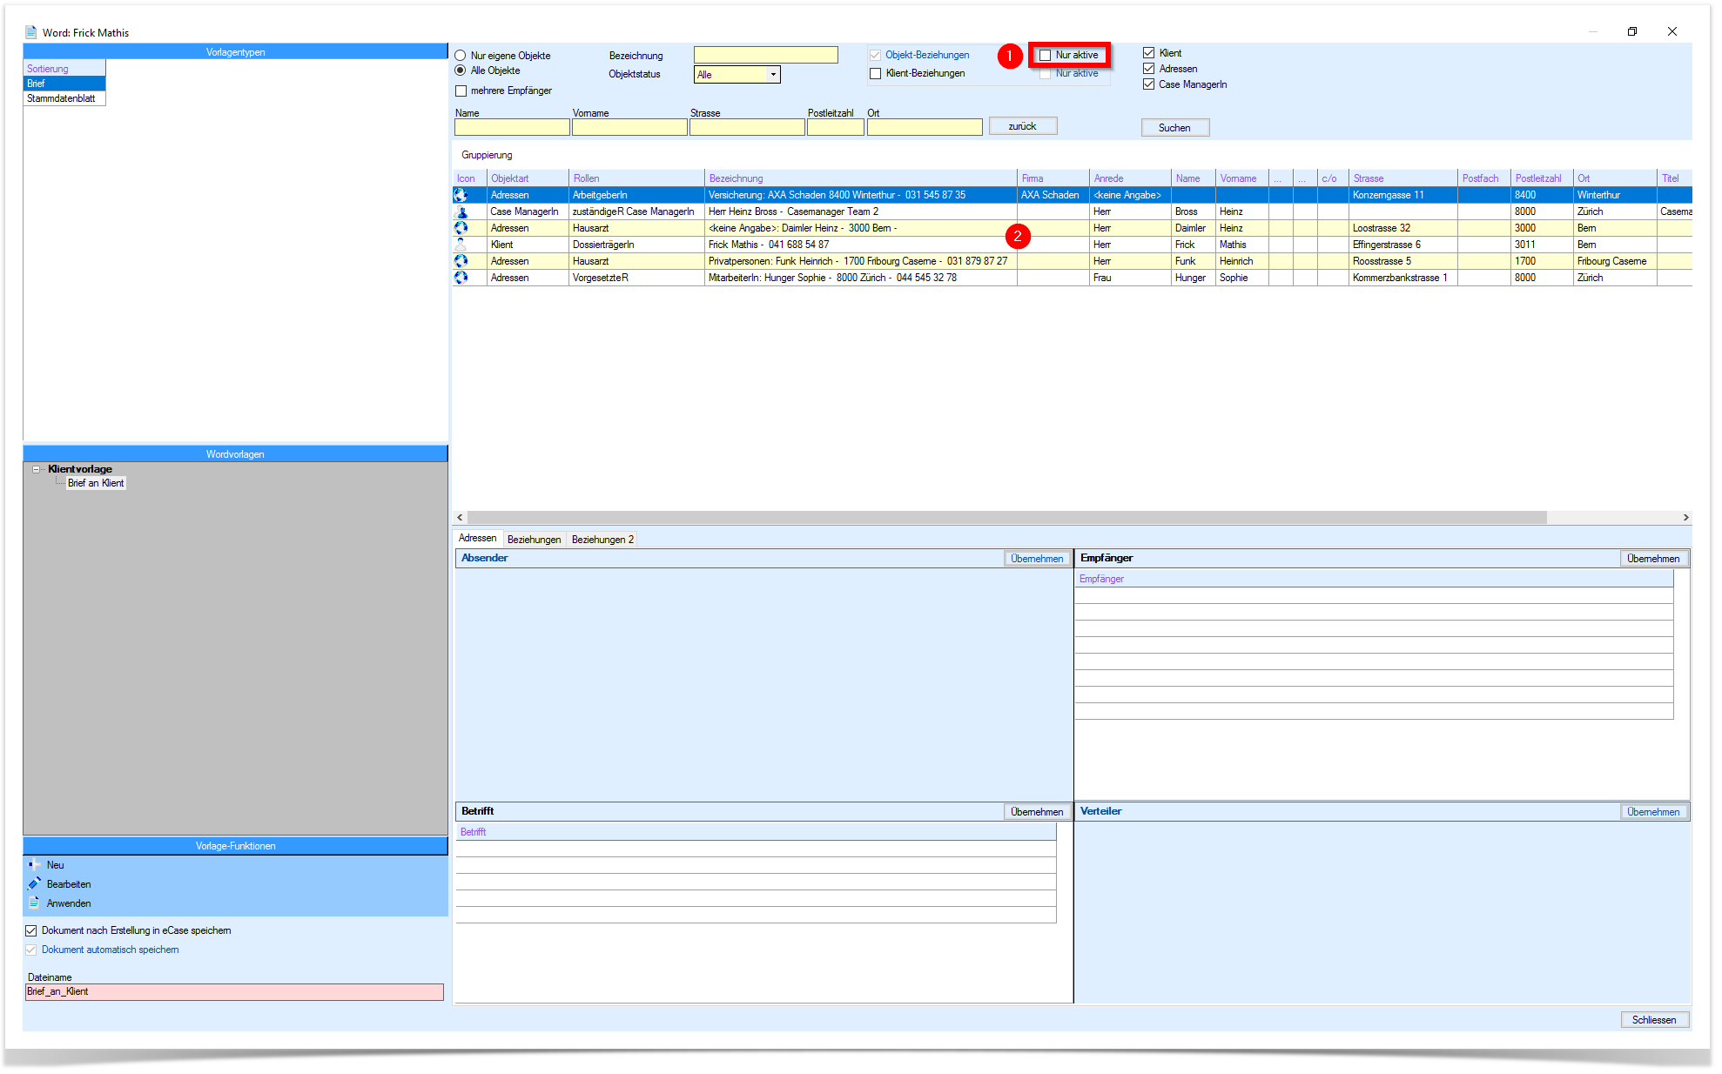The width and height of the screenshot is (1722, 1074).
Task: Click Übernehmen in the Betrifft panel
Action: click(x=1037, y=812)
